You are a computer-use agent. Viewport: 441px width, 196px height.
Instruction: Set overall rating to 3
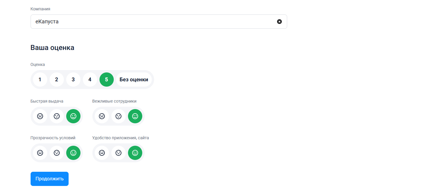pos(73,80)
